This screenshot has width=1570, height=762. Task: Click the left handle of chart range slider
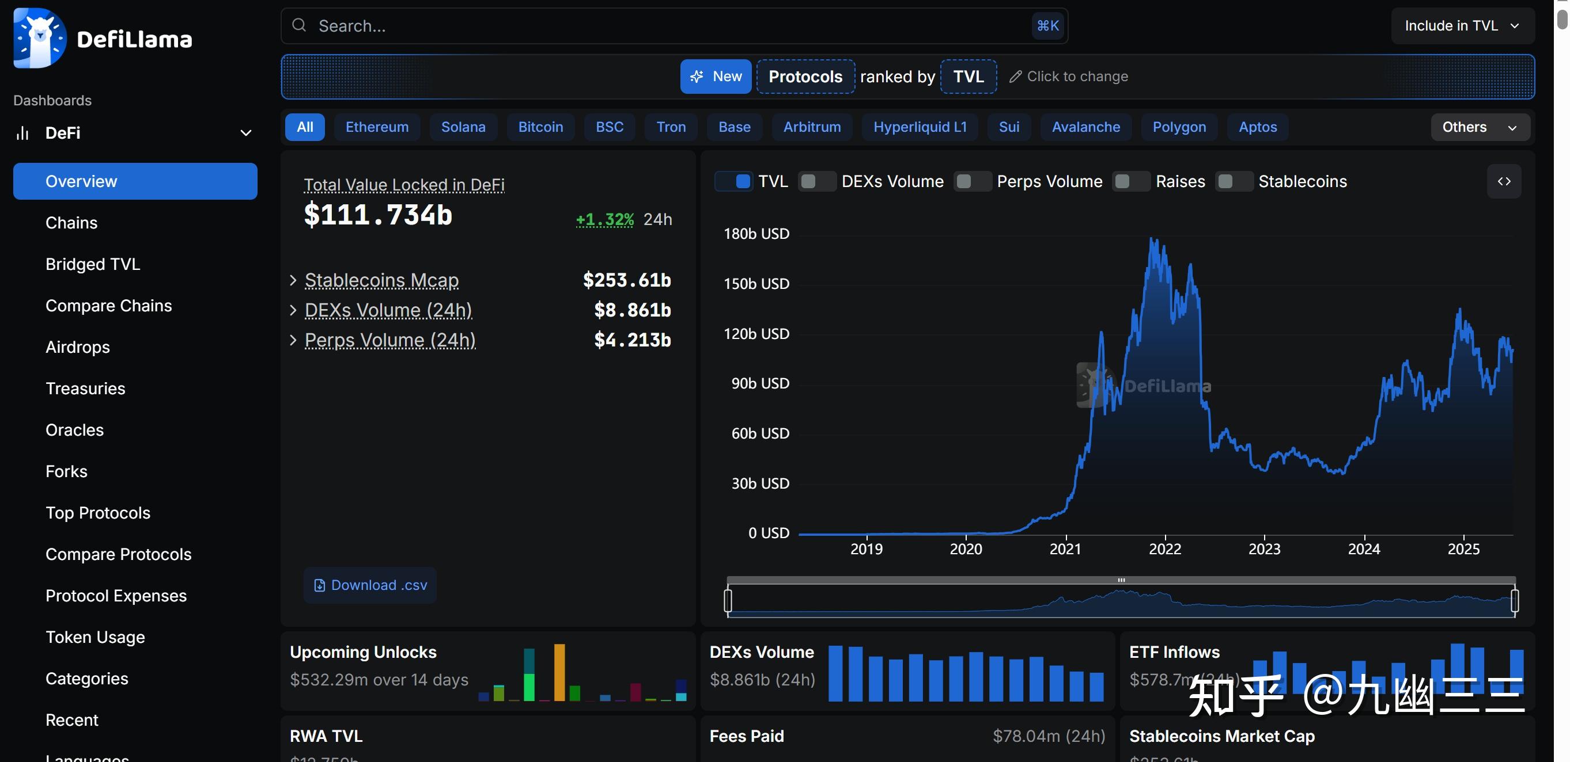pos(728,601)
